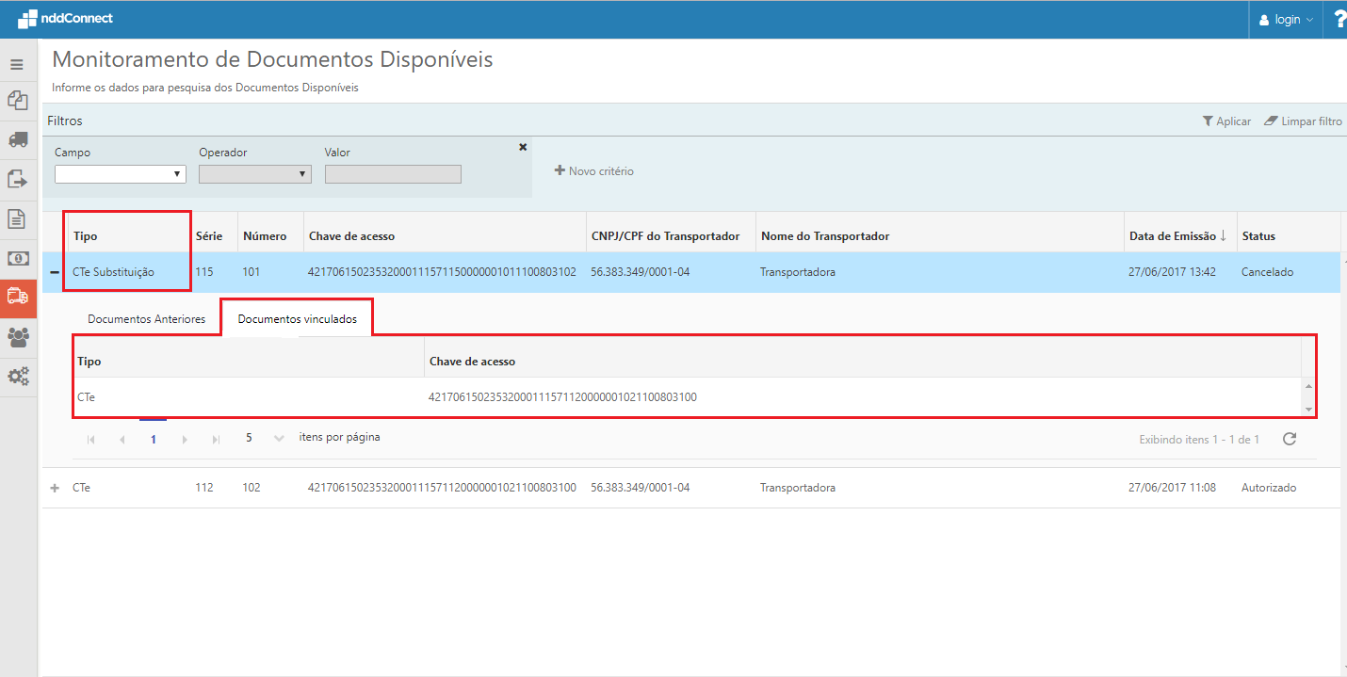Open the document page icon in sidebar
The height and width of the screenshot is (677, 1347).
click(x=17, y=219)
